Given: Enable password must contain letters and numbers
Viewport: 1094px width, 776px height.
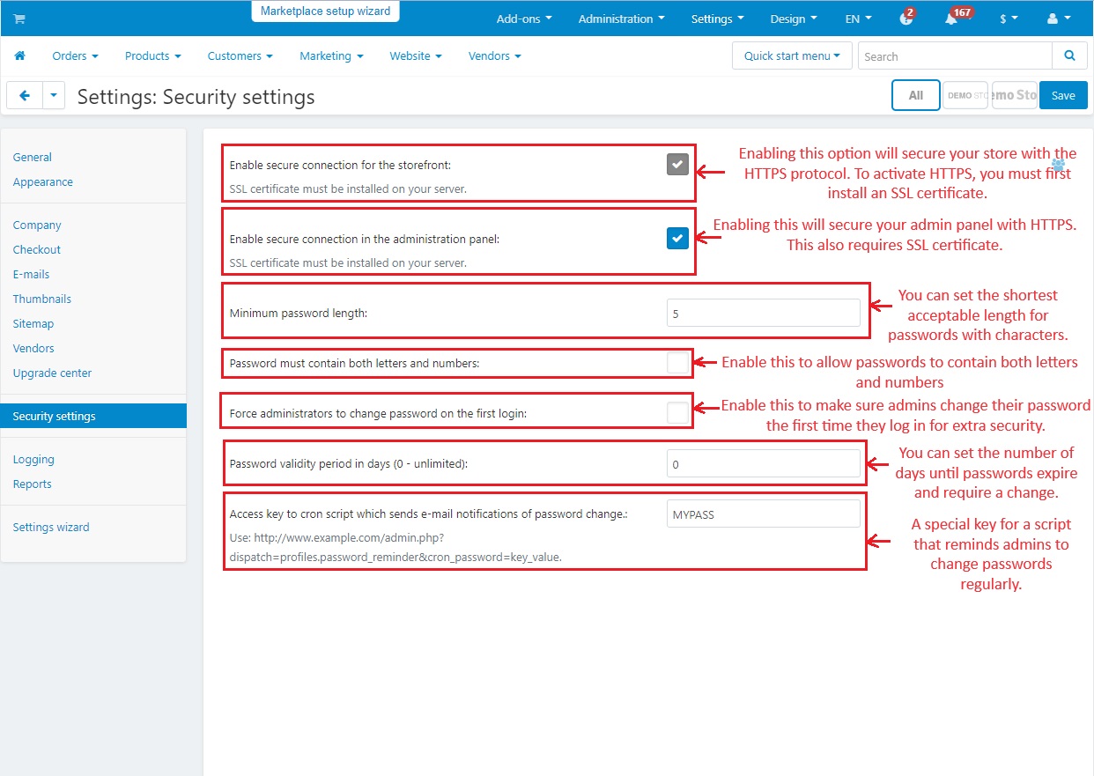Looking at the screenshot, I should click(677, 362).
